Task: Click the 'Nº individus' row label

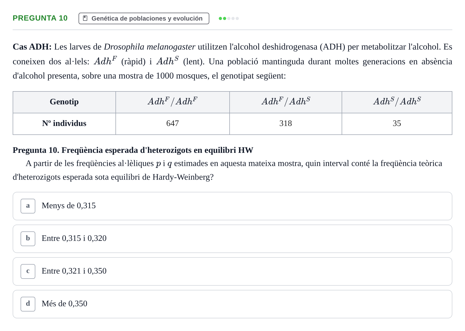Action: 64,124
